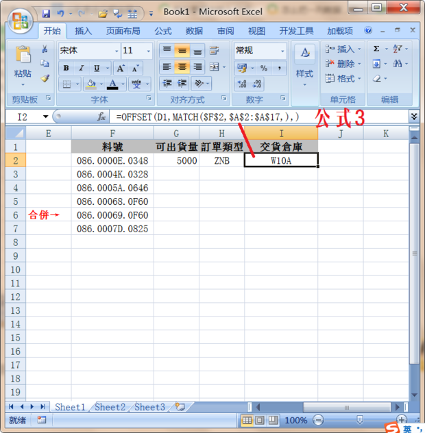This screenshot has width=425, height=433.
Task: Open the font name dropdown 宋体
Action: (x=117, y=51)
